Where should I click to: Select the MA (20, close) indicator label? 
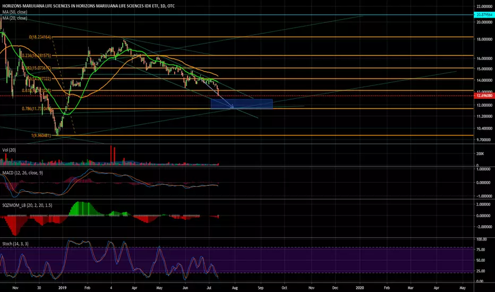15,18
